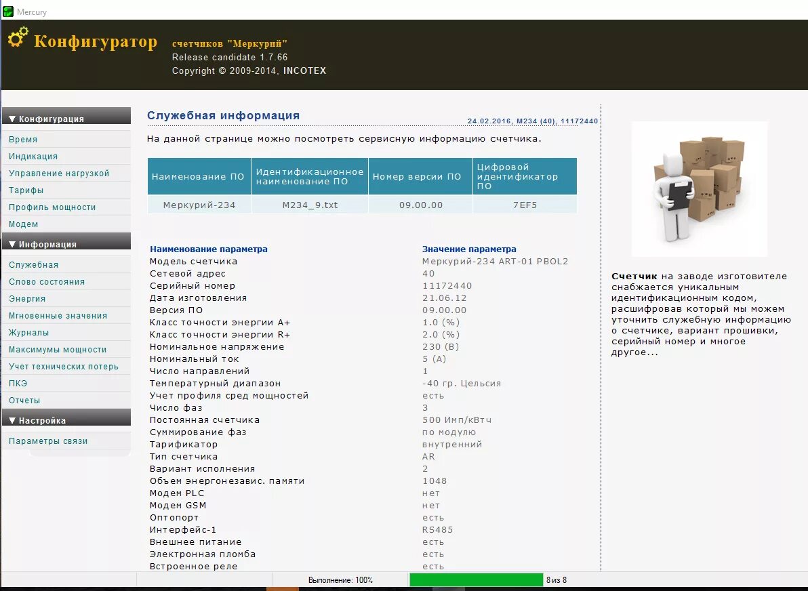Click table cell 09.00.00 in the software table
Image resolution: width=808 pixels, height=591 pixels.
(421, 205)
